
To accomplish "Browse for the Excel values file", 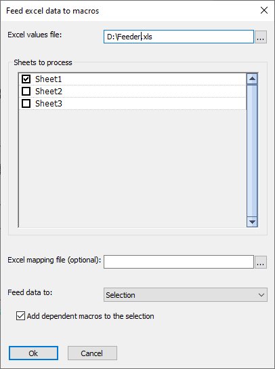I will coord(261,37).
